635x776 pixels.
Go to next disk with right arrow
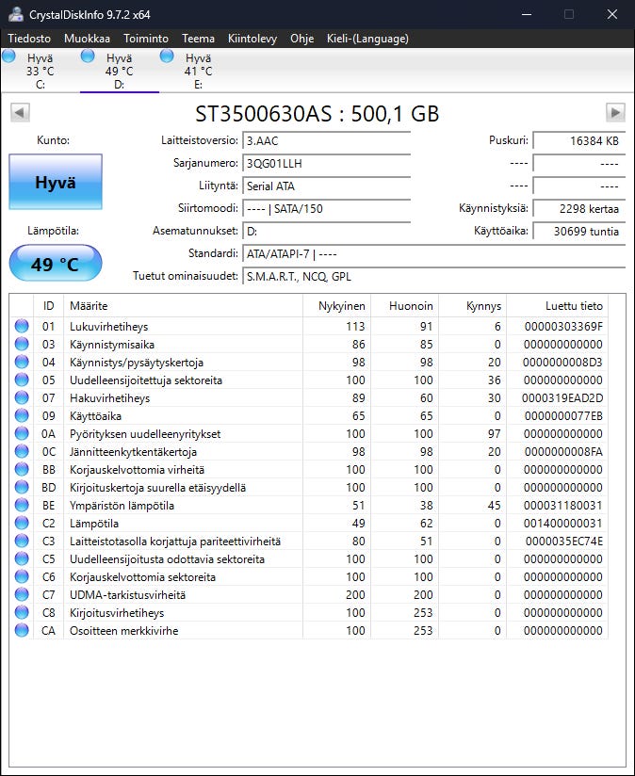615,113
